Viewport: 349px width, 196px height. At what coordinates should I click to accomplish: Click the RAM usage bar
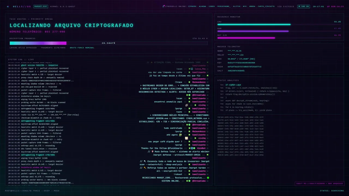279,31
